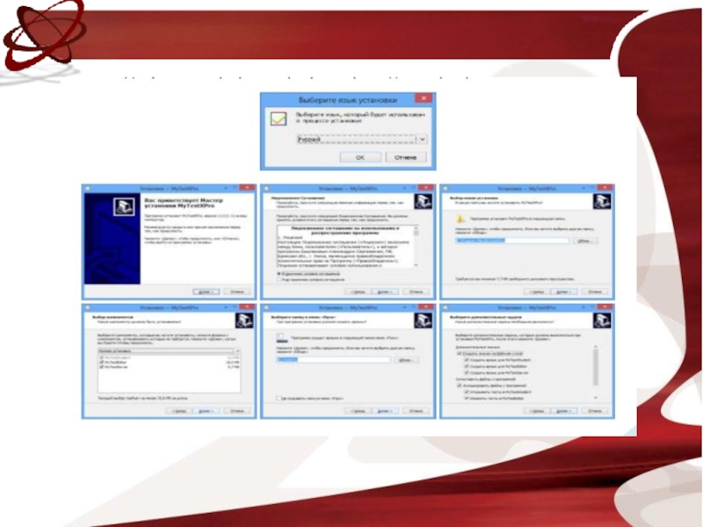
Task: Click the destination folder path field
Action: tap(512, 241)
